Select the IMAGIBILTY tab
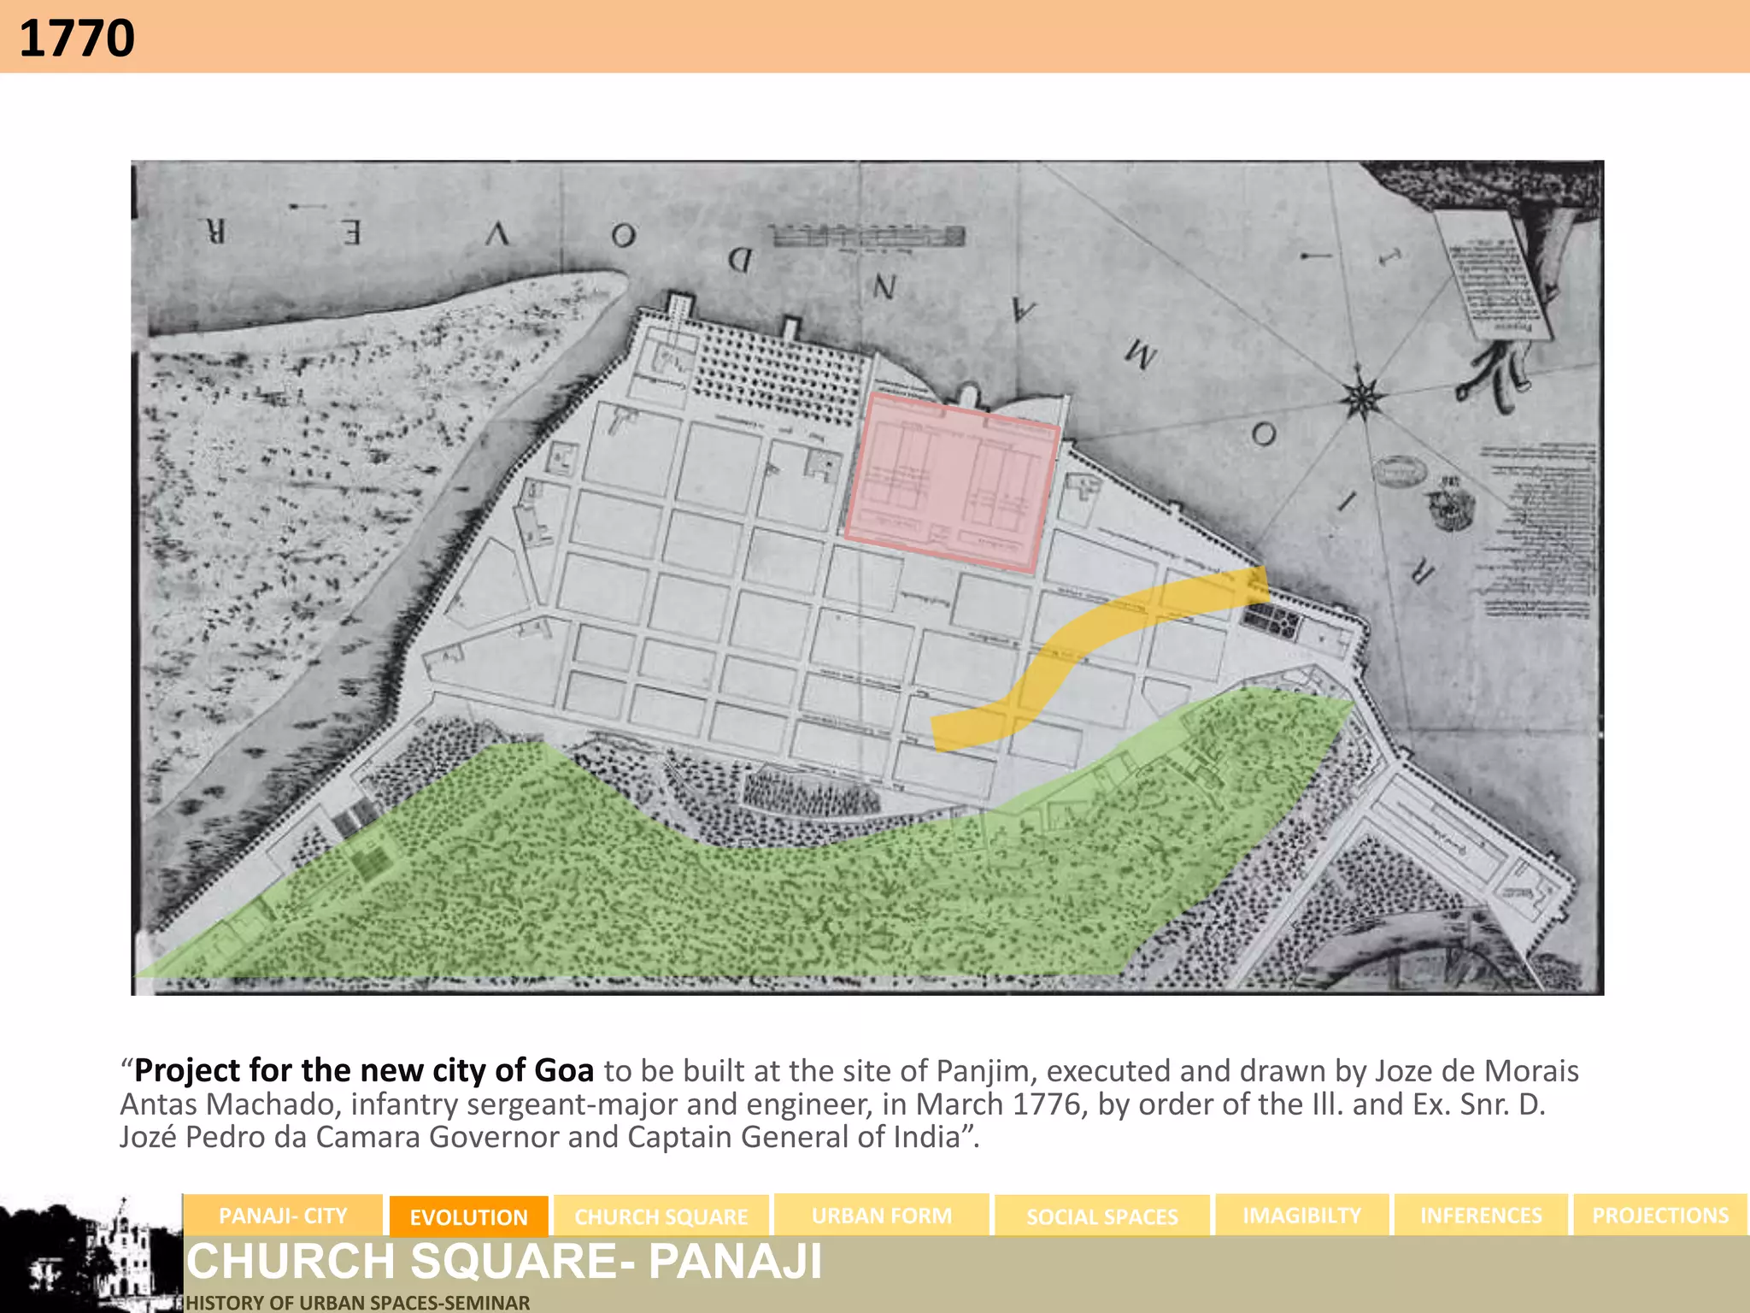 [x=1302, y=1215]
